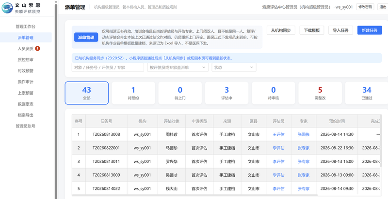Open 李评估 link in 吴德才 row
Image resolution: width=388 pixels, height=199 pixels.
pyautogui.click(x=278, y=175)
